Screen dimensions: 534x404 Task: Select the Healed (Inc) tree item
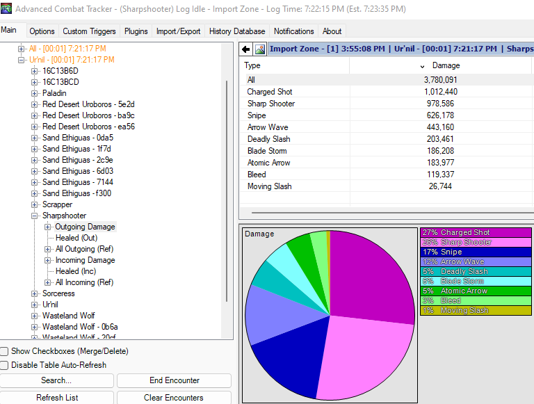click(x=76, y=271)
